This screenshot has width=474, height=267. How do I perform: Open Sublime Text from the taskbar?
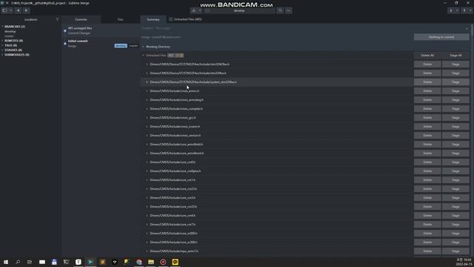102,262
